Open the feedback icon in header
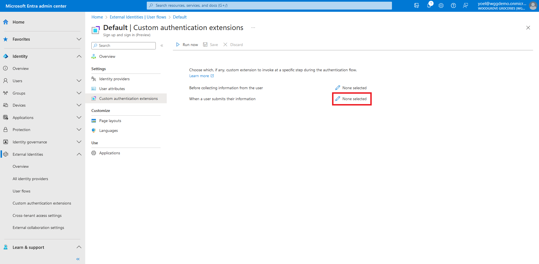This screenshot has height=264, width=539. (465, 6)
